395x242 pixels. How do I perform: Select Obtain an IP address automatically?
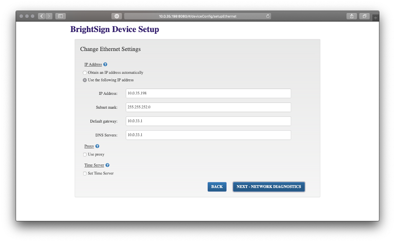[85, 73]
